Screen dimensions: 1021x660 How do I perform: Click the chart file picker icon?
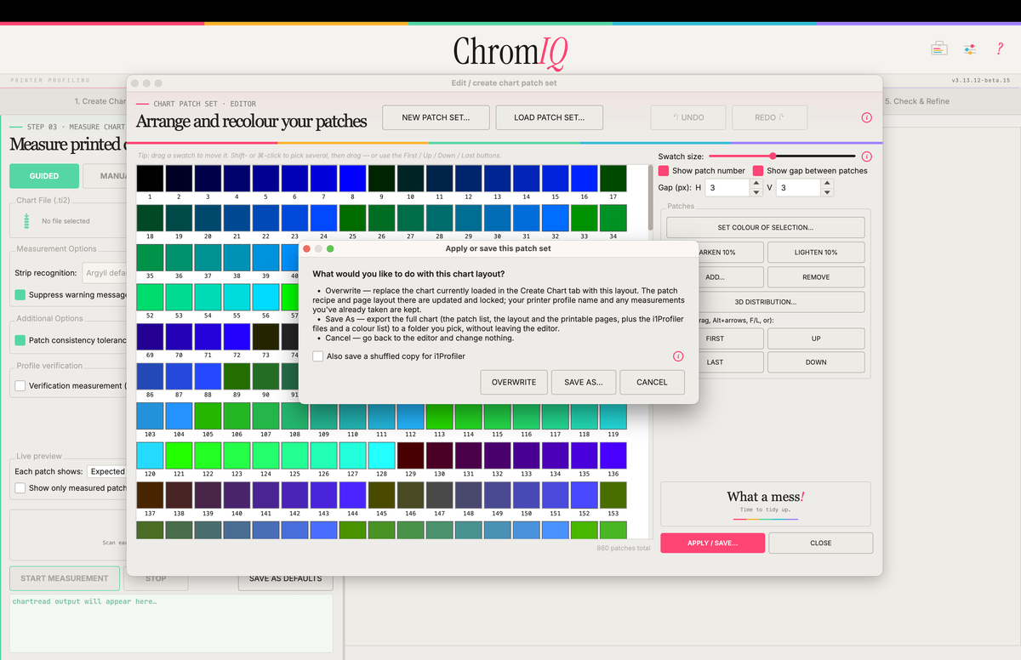click(x=26, y=220)
